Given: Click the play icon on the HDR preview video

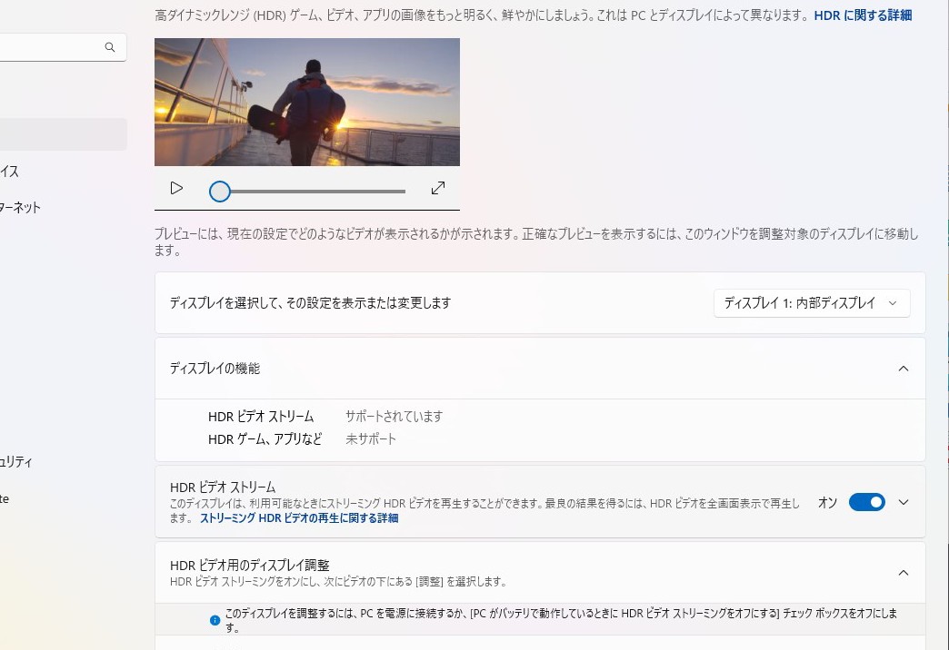Looking at the screenshot, I should click(175, 188).
